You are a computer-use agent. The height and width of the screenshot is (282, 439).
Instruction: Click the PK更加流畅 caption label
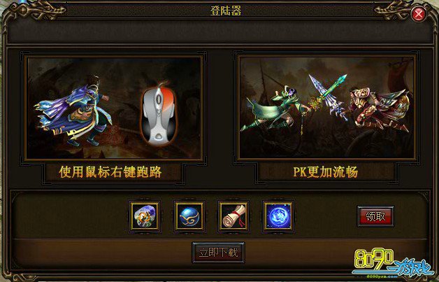click(x=325, y=172)
